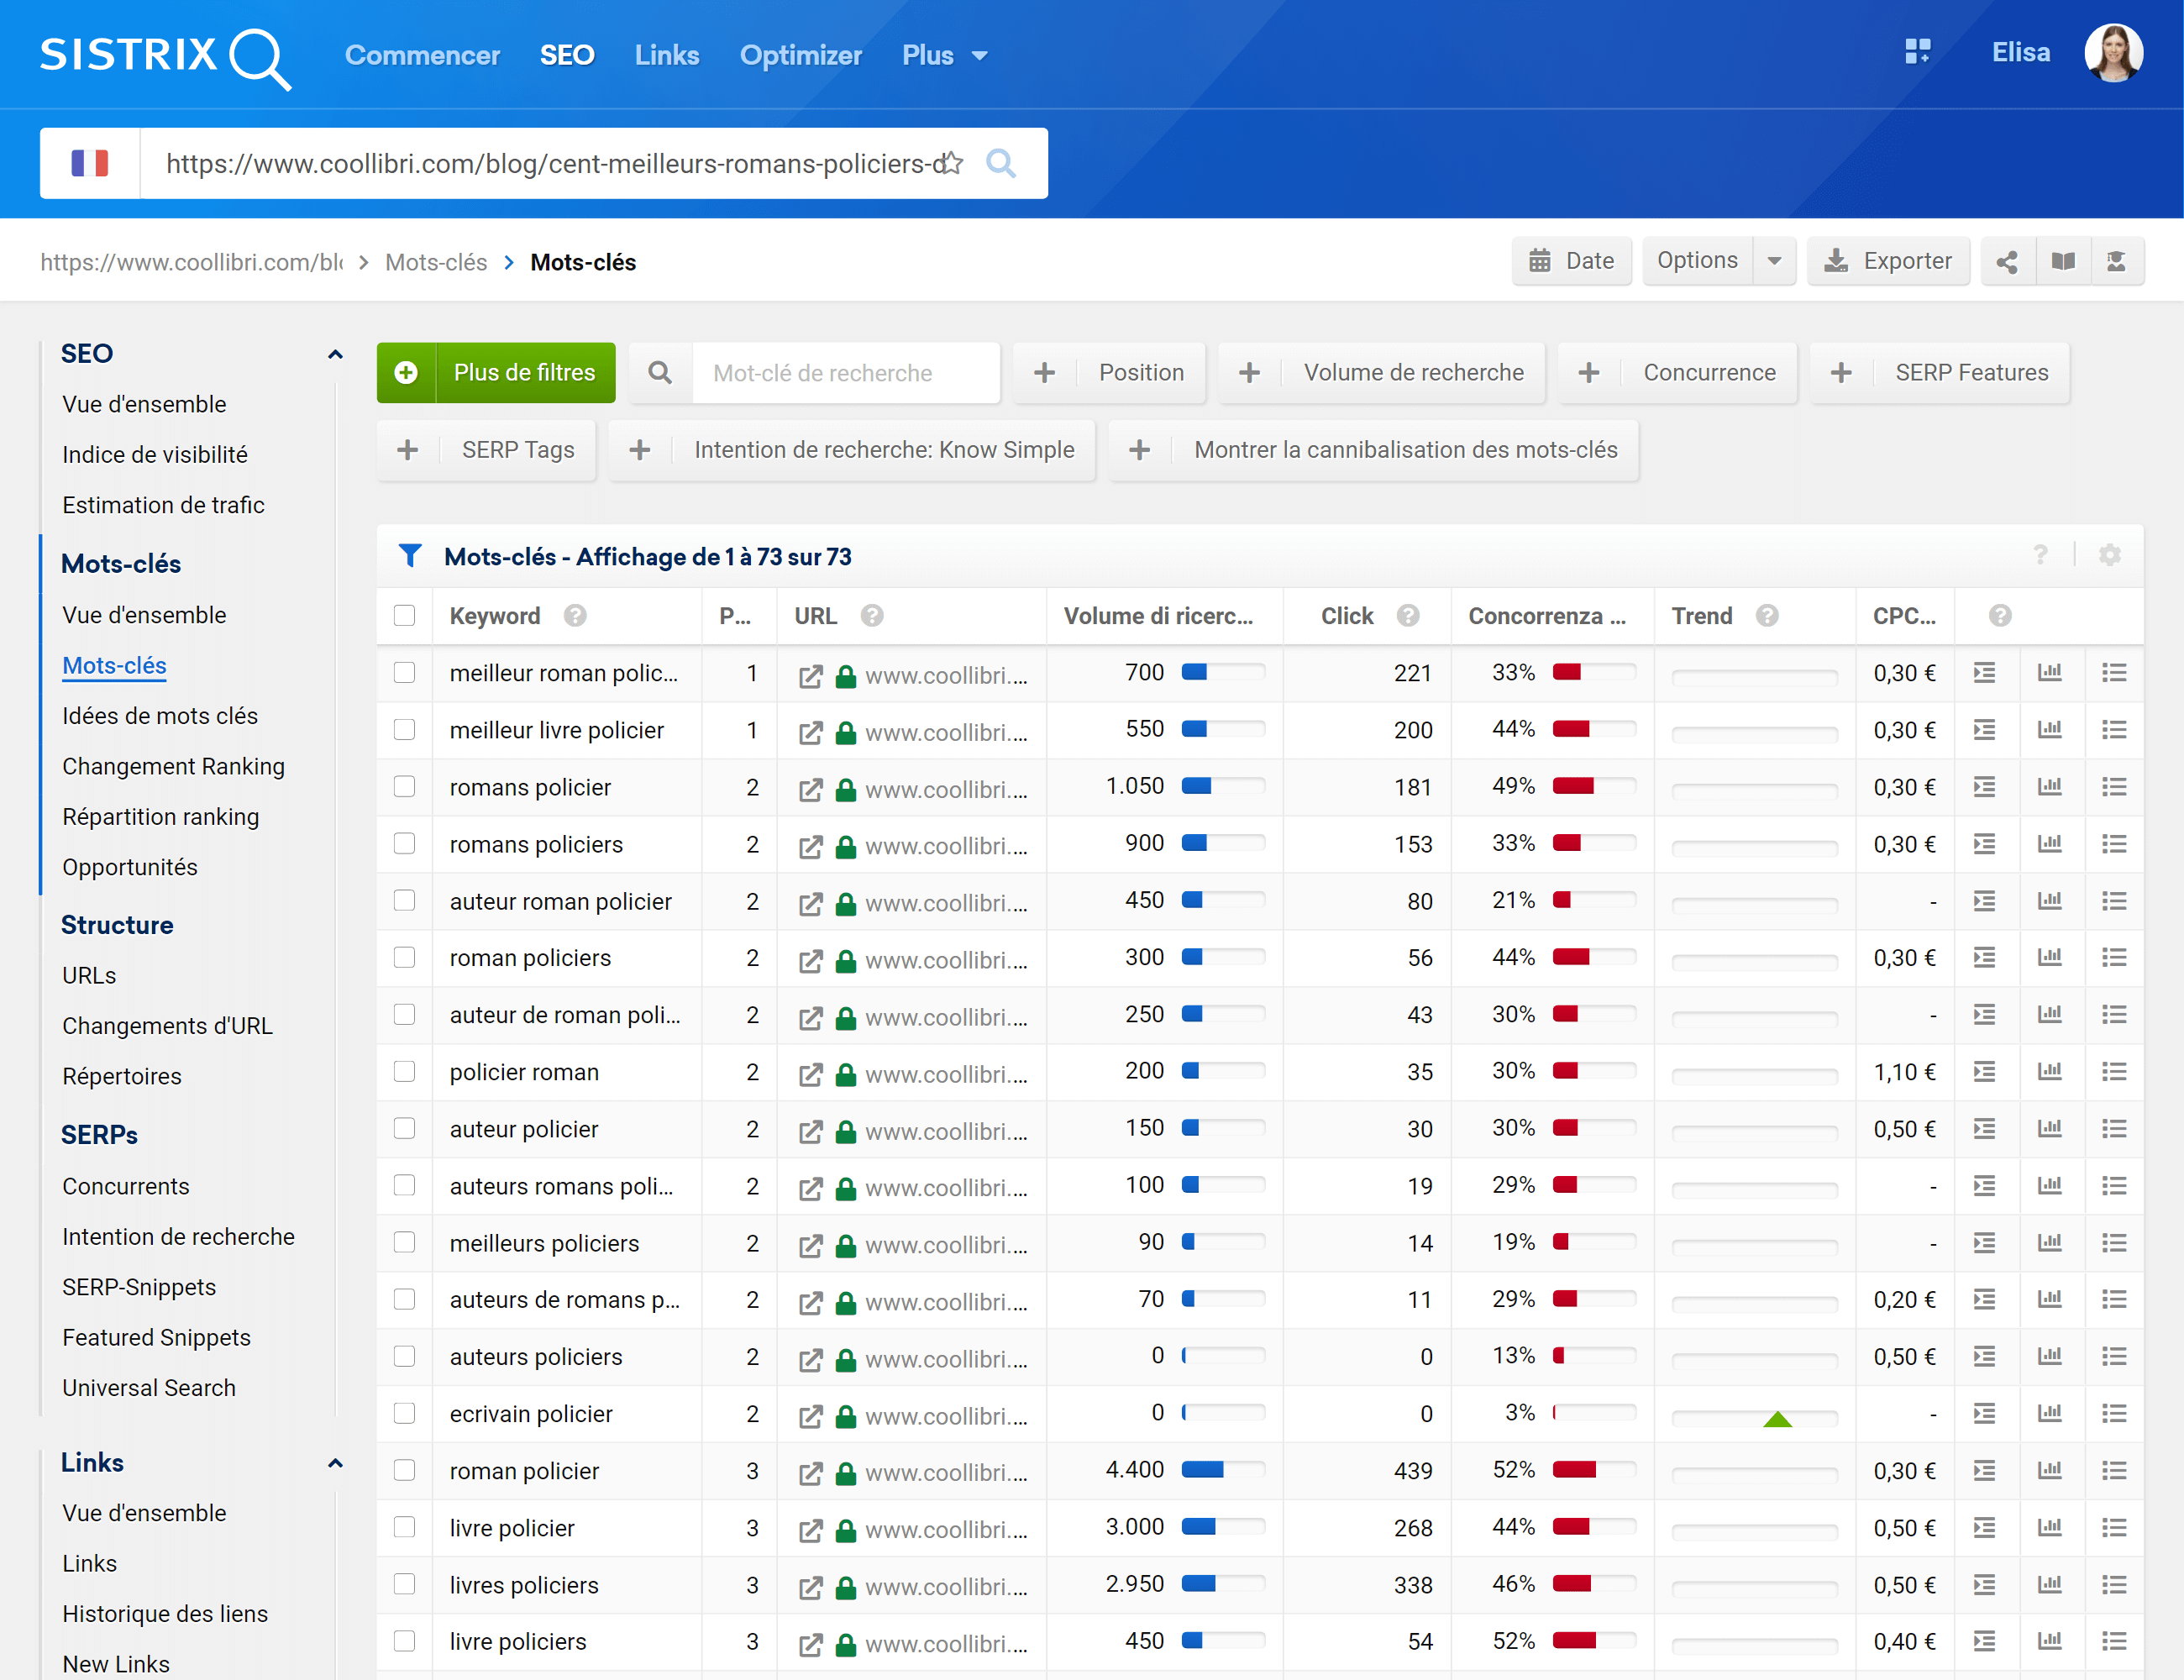Open external link for romans policier row
Image resolution: width=2184 pixels, height=1680 pixels.
tap(811, 790)
